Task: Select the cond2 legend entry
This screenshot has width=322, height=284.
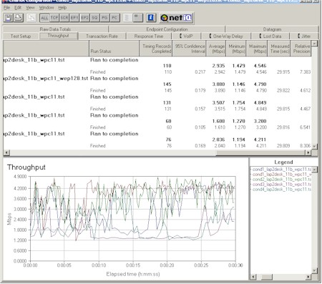Action: click(x=282, y=180)
